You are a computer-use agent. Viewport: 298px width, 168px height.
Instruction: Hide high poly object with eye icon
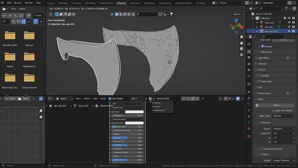pyautogui.click(x=289, y=22)
